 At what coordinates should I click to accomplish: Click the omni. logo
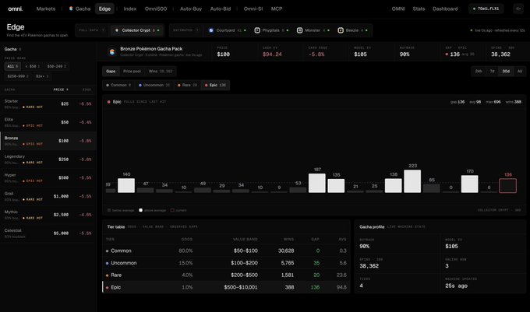pos(16,9)
